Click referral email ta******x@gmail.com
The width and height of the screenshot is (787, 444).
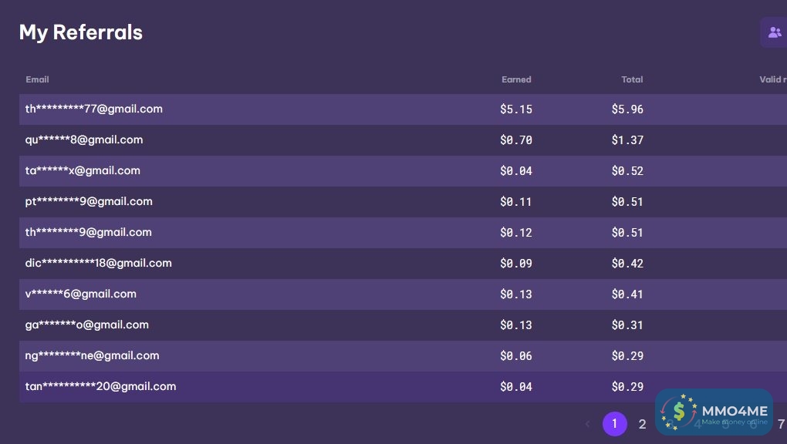point(83,171)
